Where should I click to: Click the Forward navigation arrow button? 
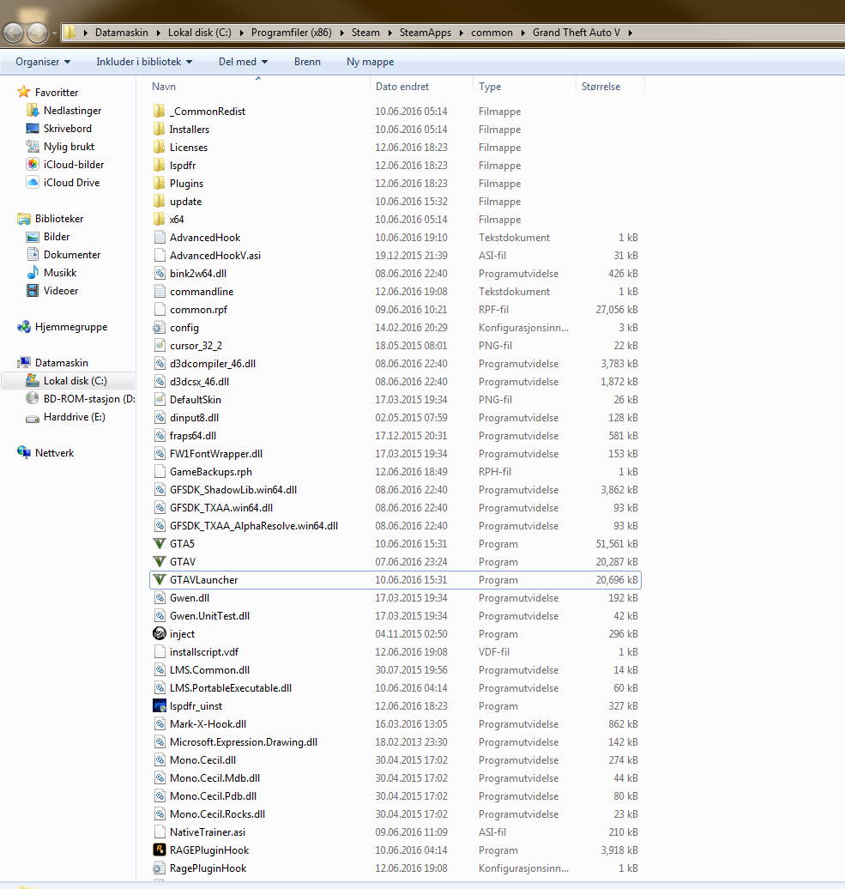click(38, 33)
